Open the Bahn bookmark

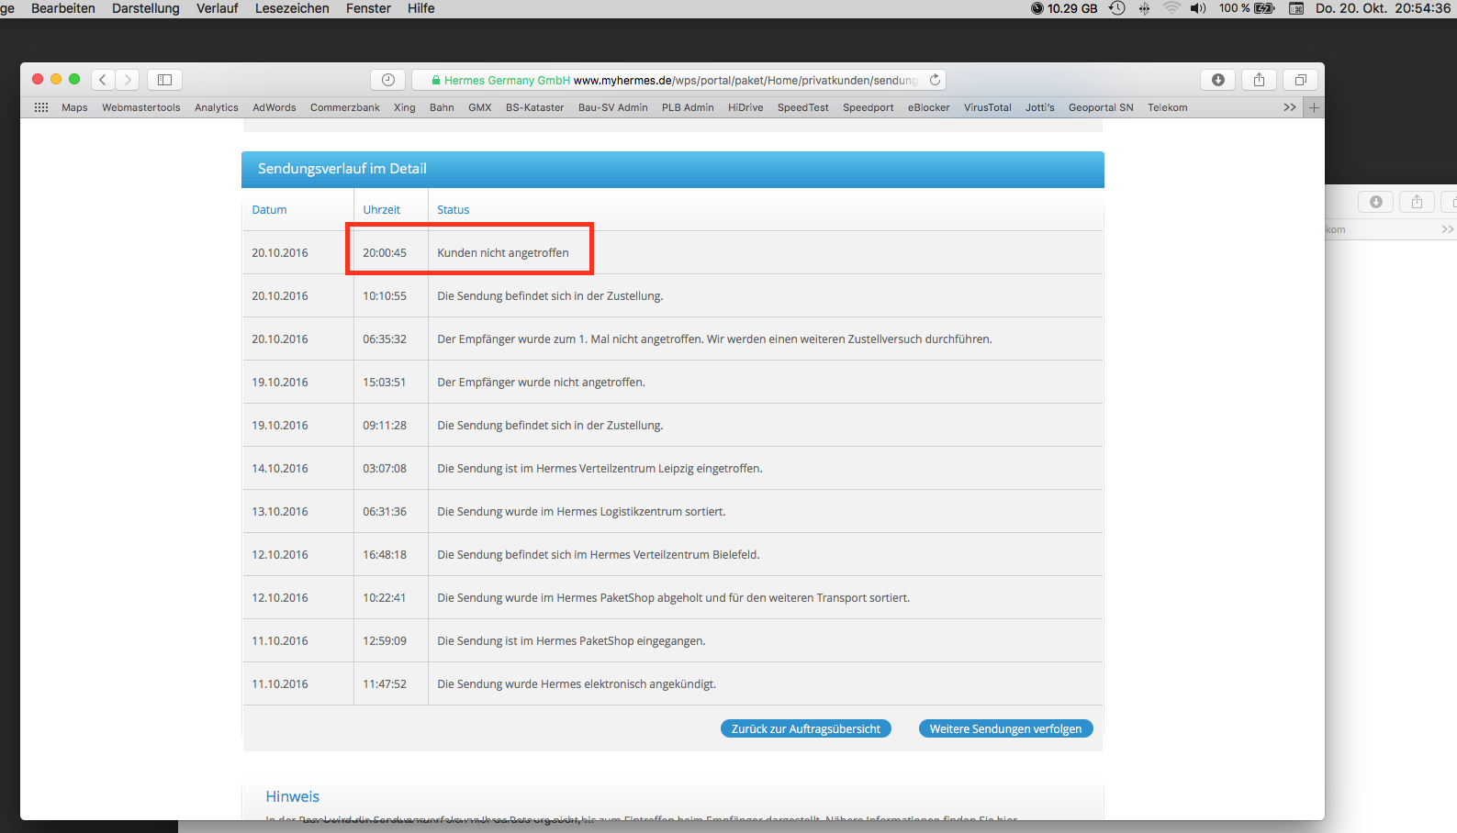(x=442, y=107)
